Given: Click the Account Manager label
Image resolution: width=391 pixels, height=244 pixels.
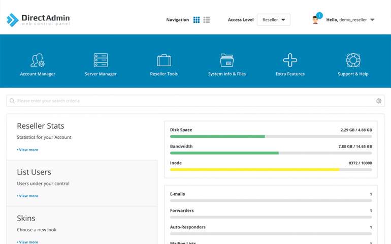Looking at the screenshot, I should (x=38, y=74).
